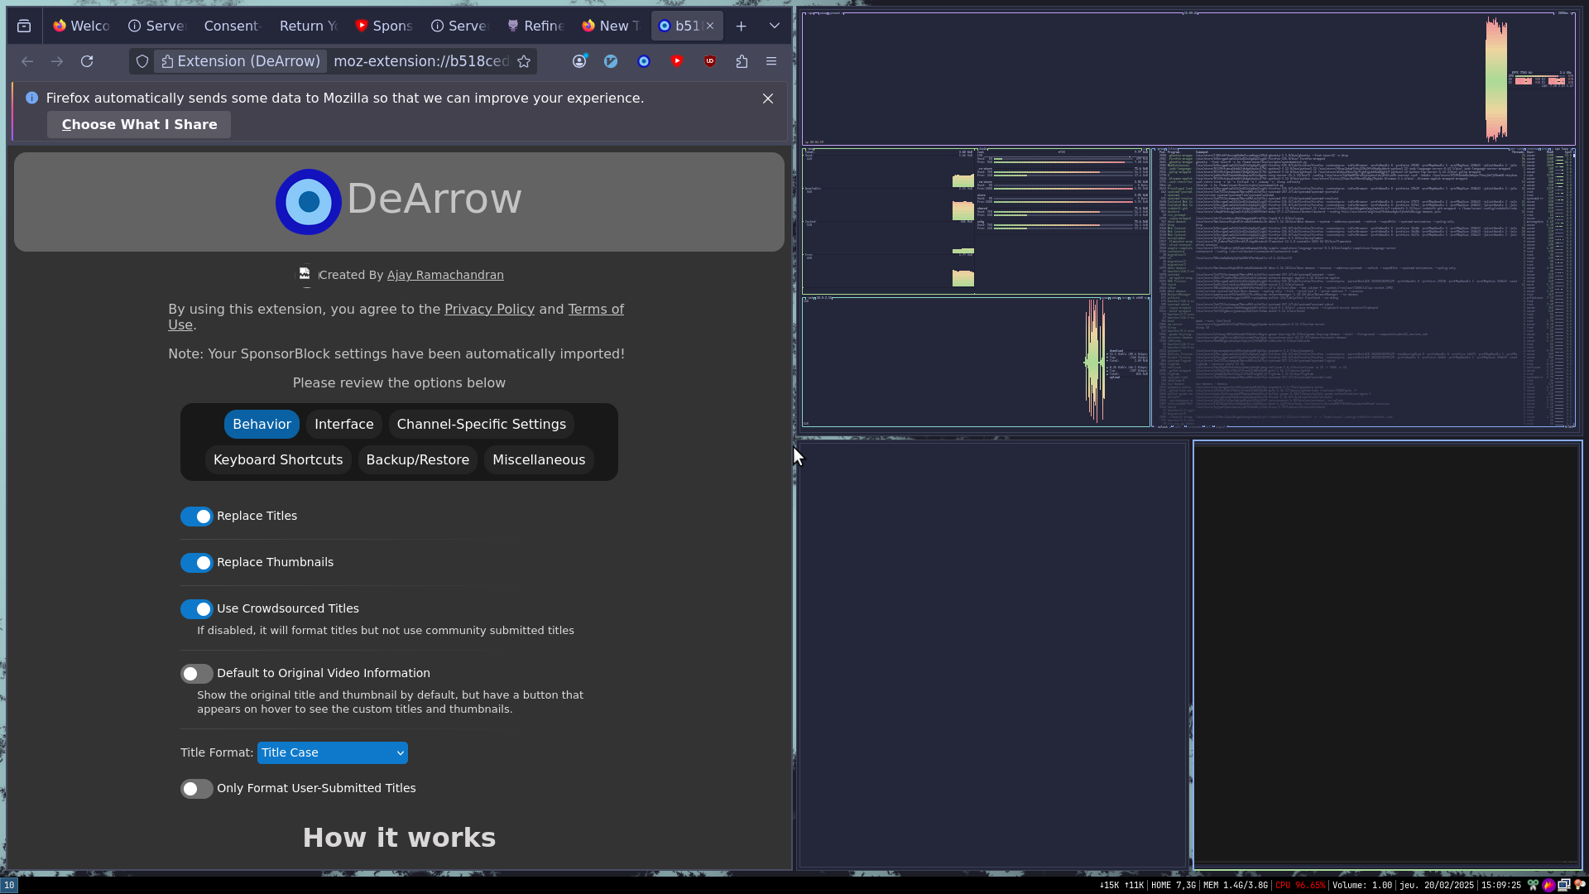Click the purple flame tray icon
The height and width of the screenshot is (894, 1589).
[1548, 885]
